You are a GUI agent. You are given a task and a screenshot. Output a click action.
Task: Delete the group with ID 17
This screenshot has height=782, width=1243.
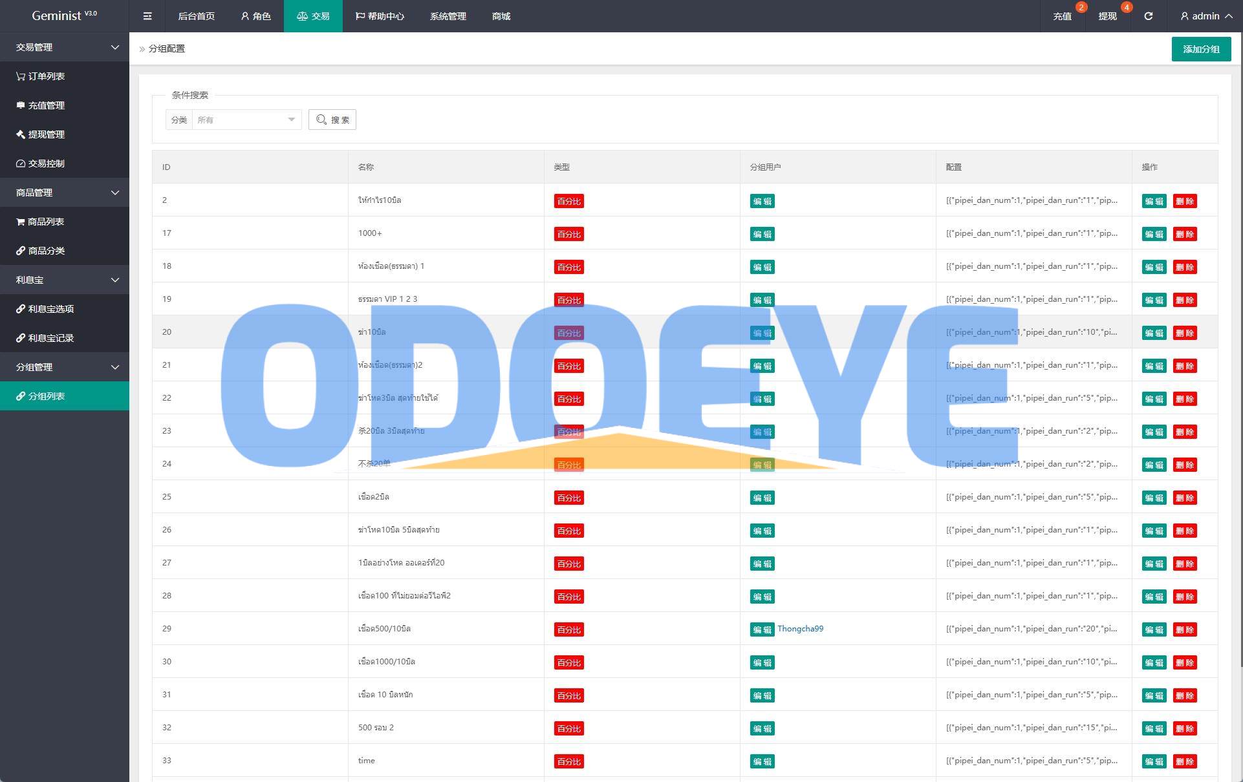[1185, 234]
